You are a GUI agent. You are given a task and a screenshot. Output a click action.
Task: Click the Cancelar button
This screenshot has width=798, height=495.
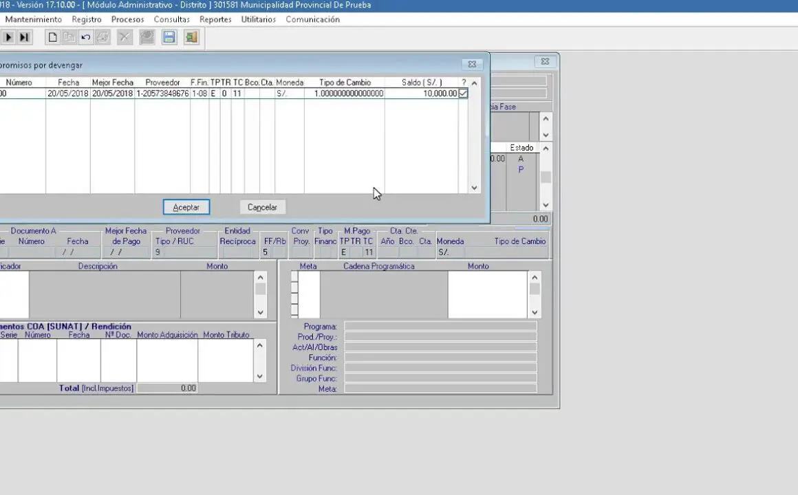(262, 207)
